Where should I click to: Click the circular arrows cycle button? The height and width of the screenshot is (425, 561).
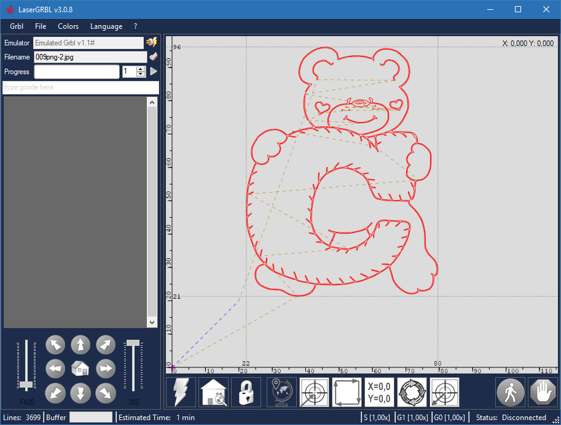(x=412, y=392)
